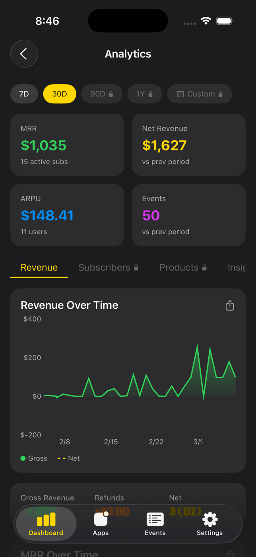Select the 30D time range button
The image size is (256, 557).
tap(60, 94)
